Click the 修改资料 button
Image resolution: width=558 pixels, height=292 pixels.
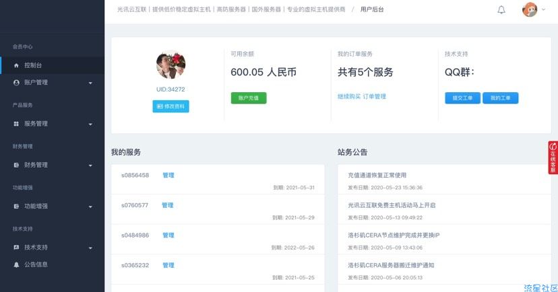[x=170, y=106]
